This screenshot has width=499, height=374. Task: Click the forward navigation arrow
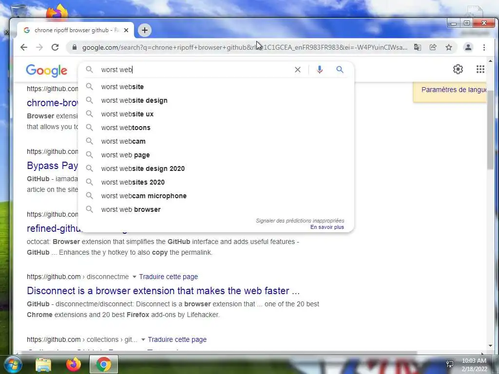click(x=39, y=47)
